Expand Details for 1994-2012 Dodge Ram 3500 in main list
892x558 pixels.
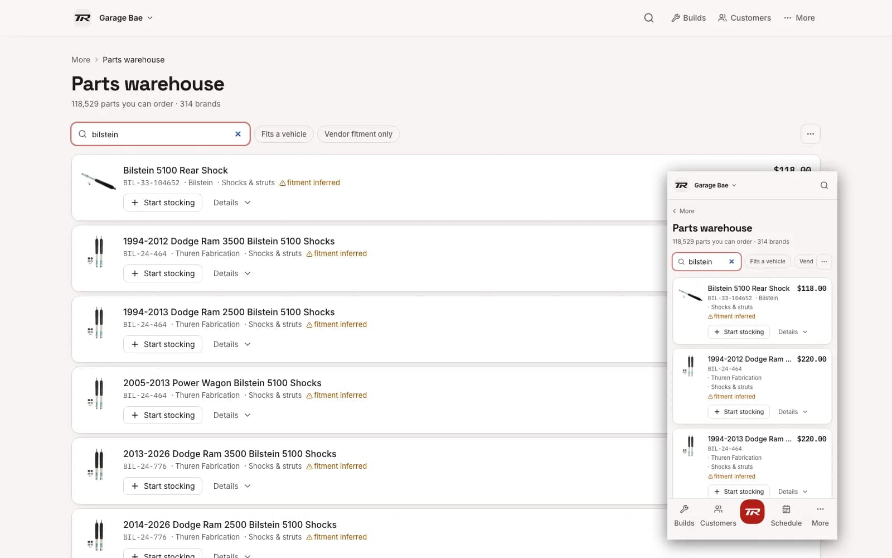point(232,273)
